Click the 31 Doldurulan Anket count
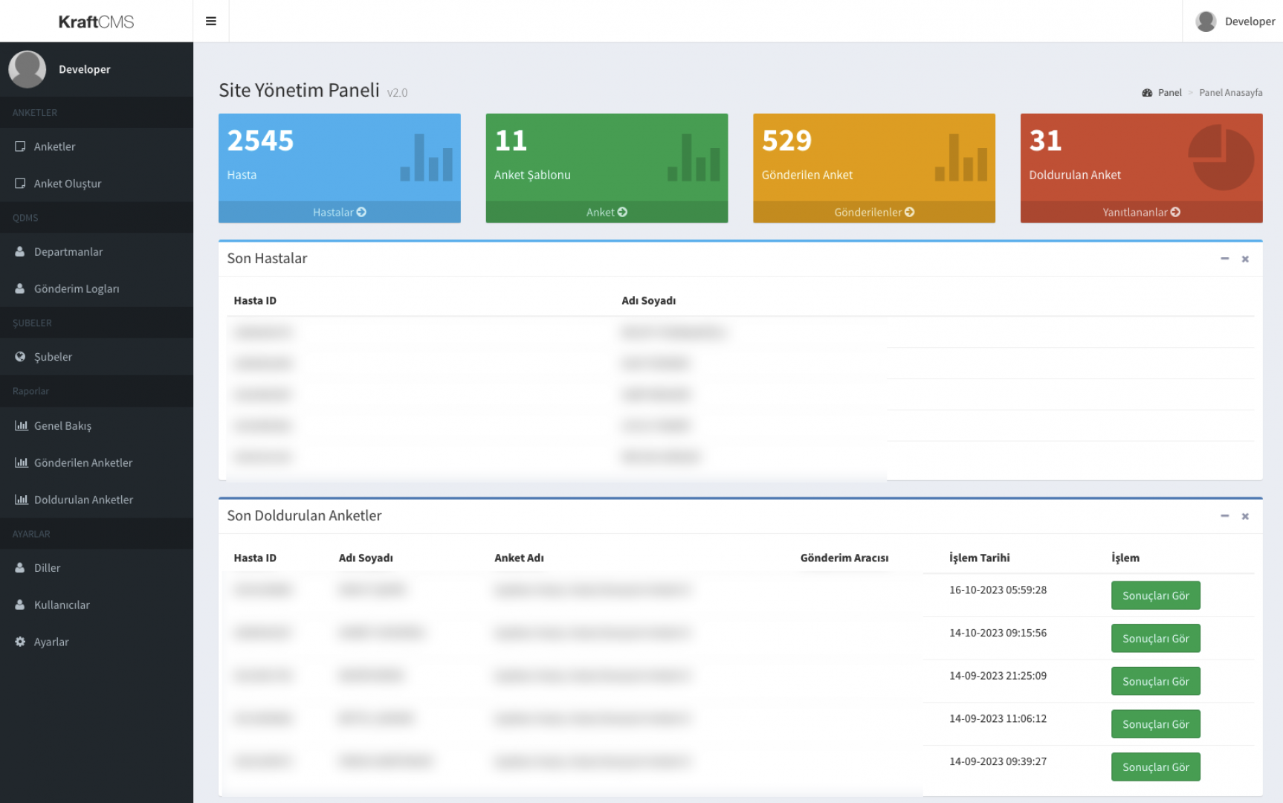Screen dimensions: 1283x803 point(1045,141)
